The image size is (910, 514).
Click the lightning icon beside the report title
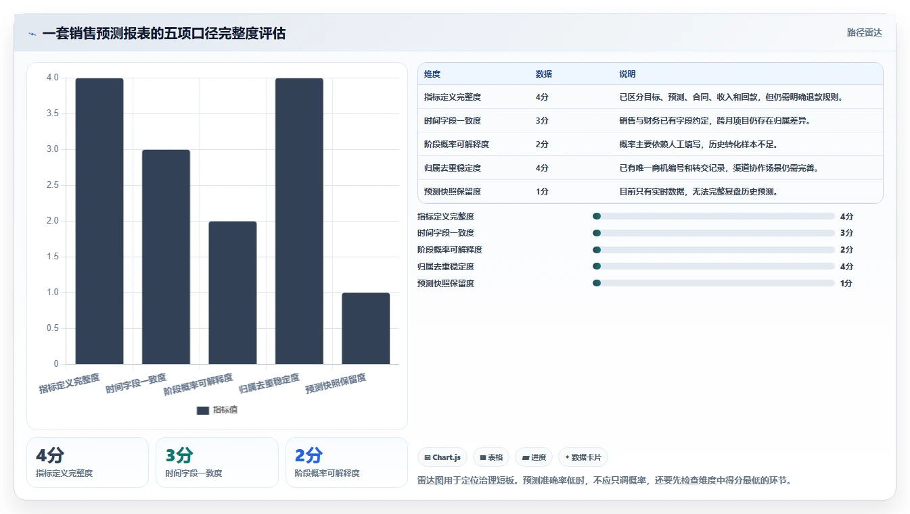[x=32, y=34]
